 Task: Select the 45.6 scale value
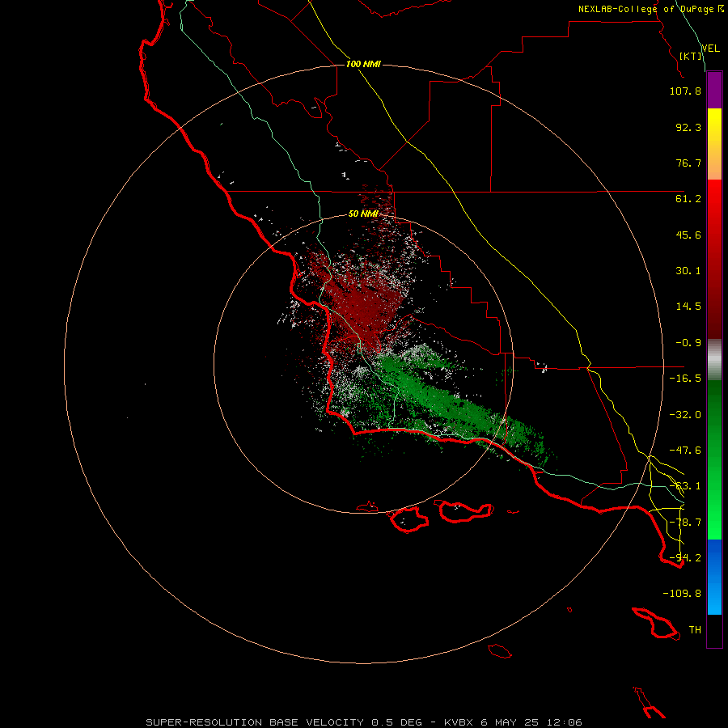pyautogui.click(x=688, y=235)
